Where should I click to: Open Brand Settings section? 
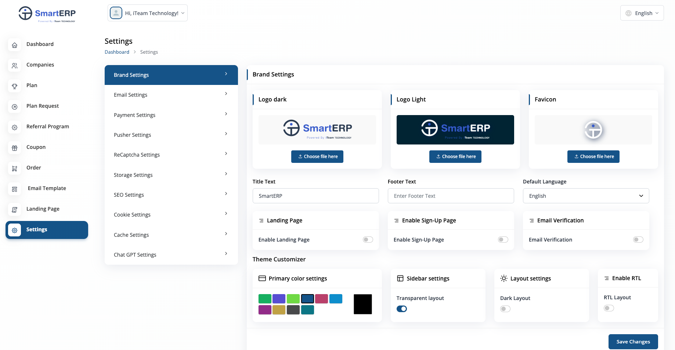(171, 75)
